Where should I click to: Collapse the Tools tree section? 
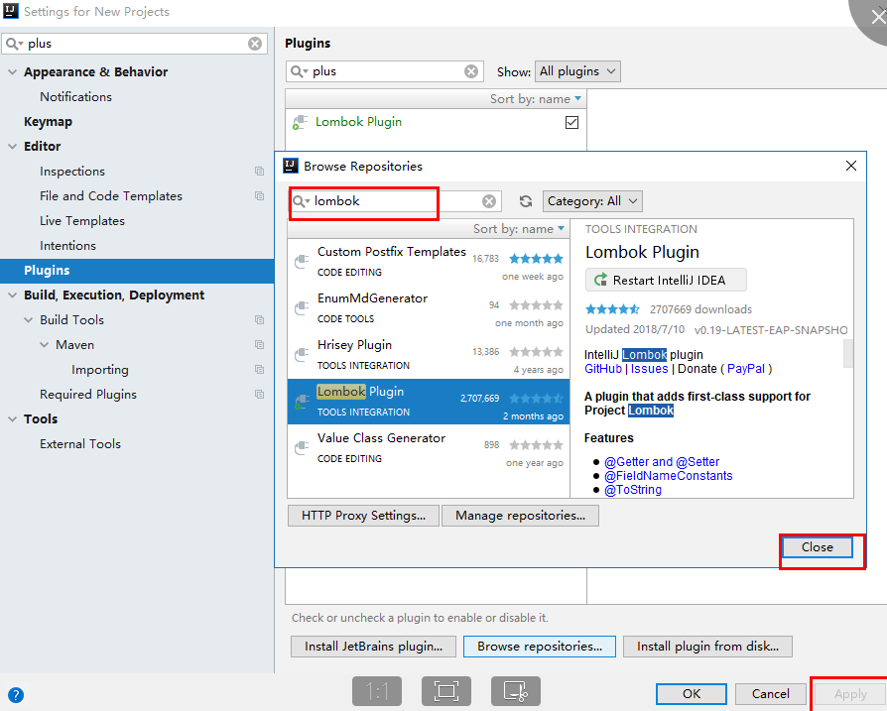coord(13,419)
